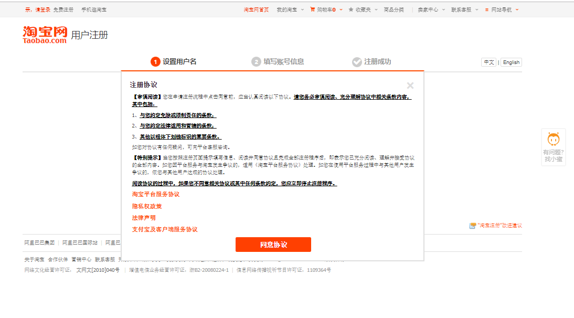Screen dimensions: 574x318
Task: Expand the 联系客服 dropdown arrow
Action: click(476, 10)
